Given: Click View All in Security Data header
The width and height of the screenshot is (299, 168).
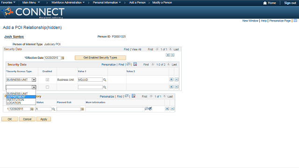Looking at the screenshot, I should tap(136, 49).
